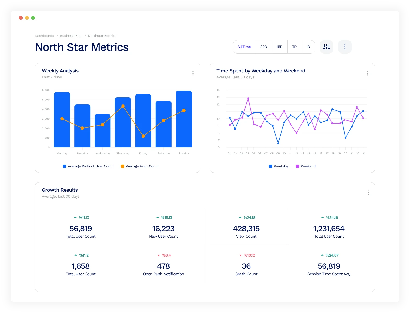Choose the 15D range tab
The image size is (410, 313).
(280, 47)
